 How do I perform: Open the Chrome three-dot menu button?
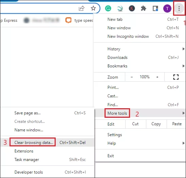click(x=179, y=9)
